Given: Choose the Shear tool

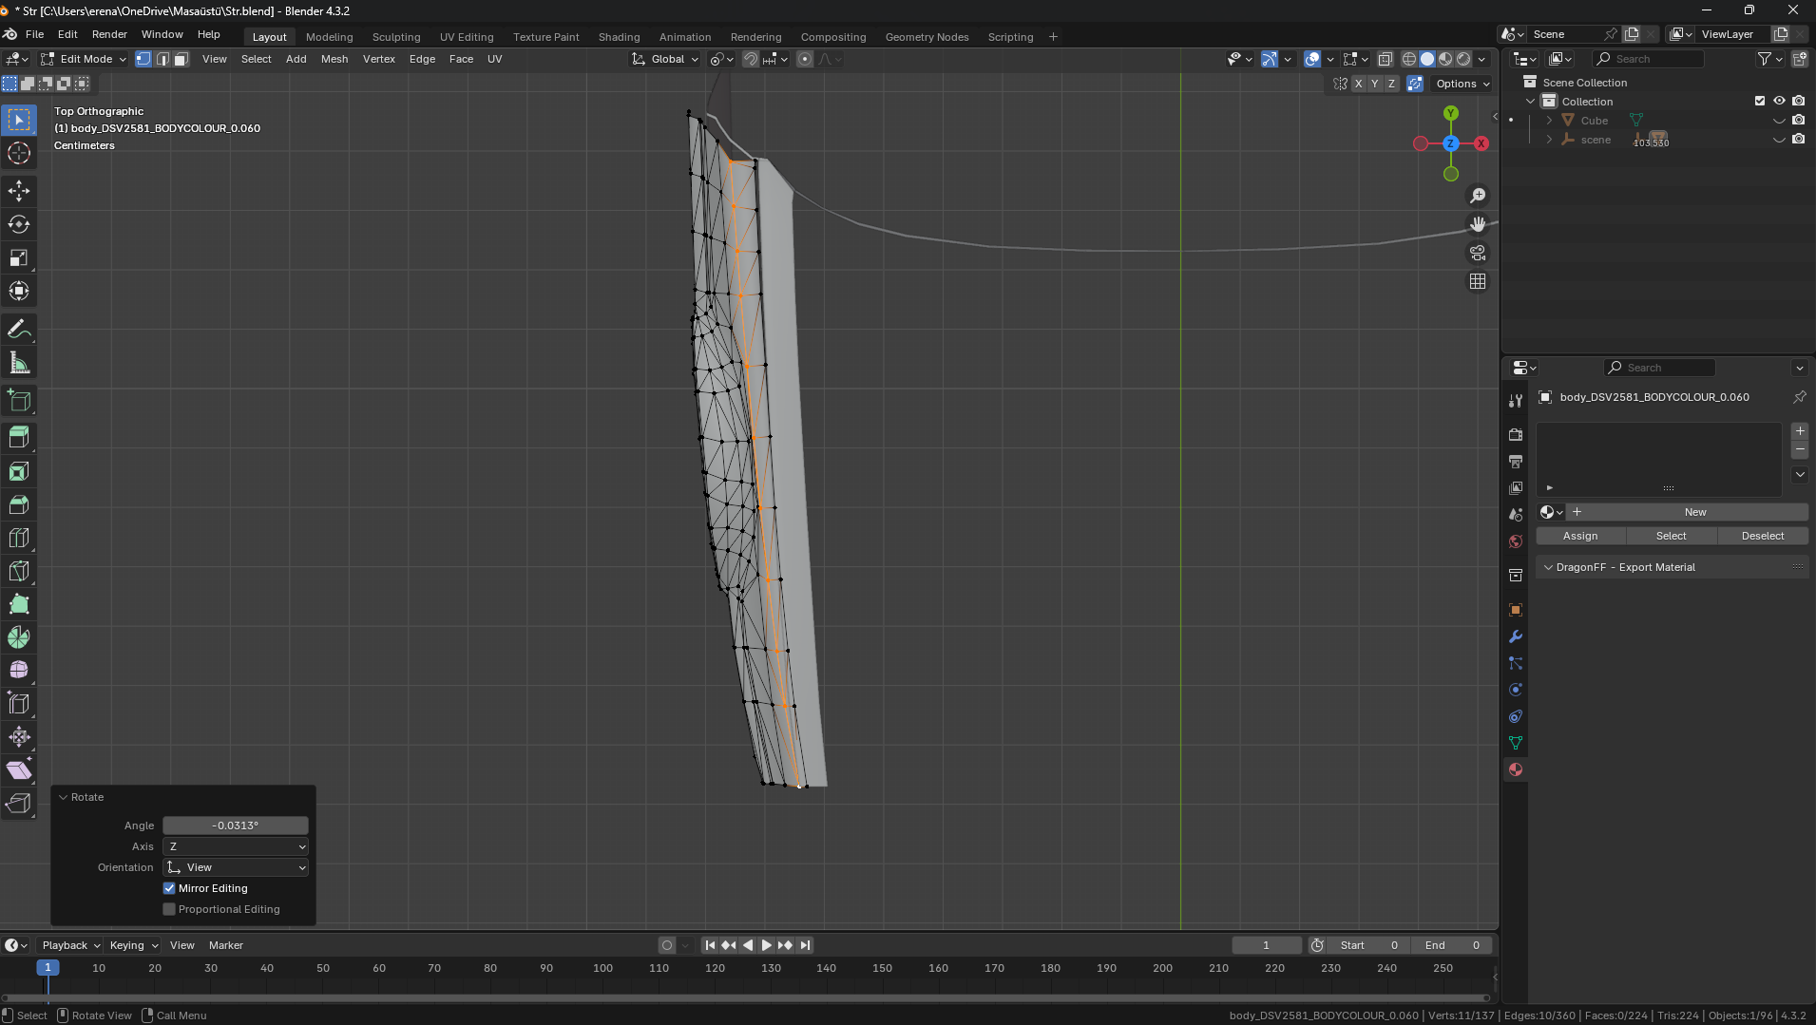Looking at the screenshot, I should click(19, 770).
